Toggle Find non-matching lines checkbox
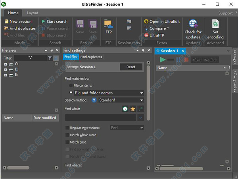 pyautogui.click(x=67, y=149)
